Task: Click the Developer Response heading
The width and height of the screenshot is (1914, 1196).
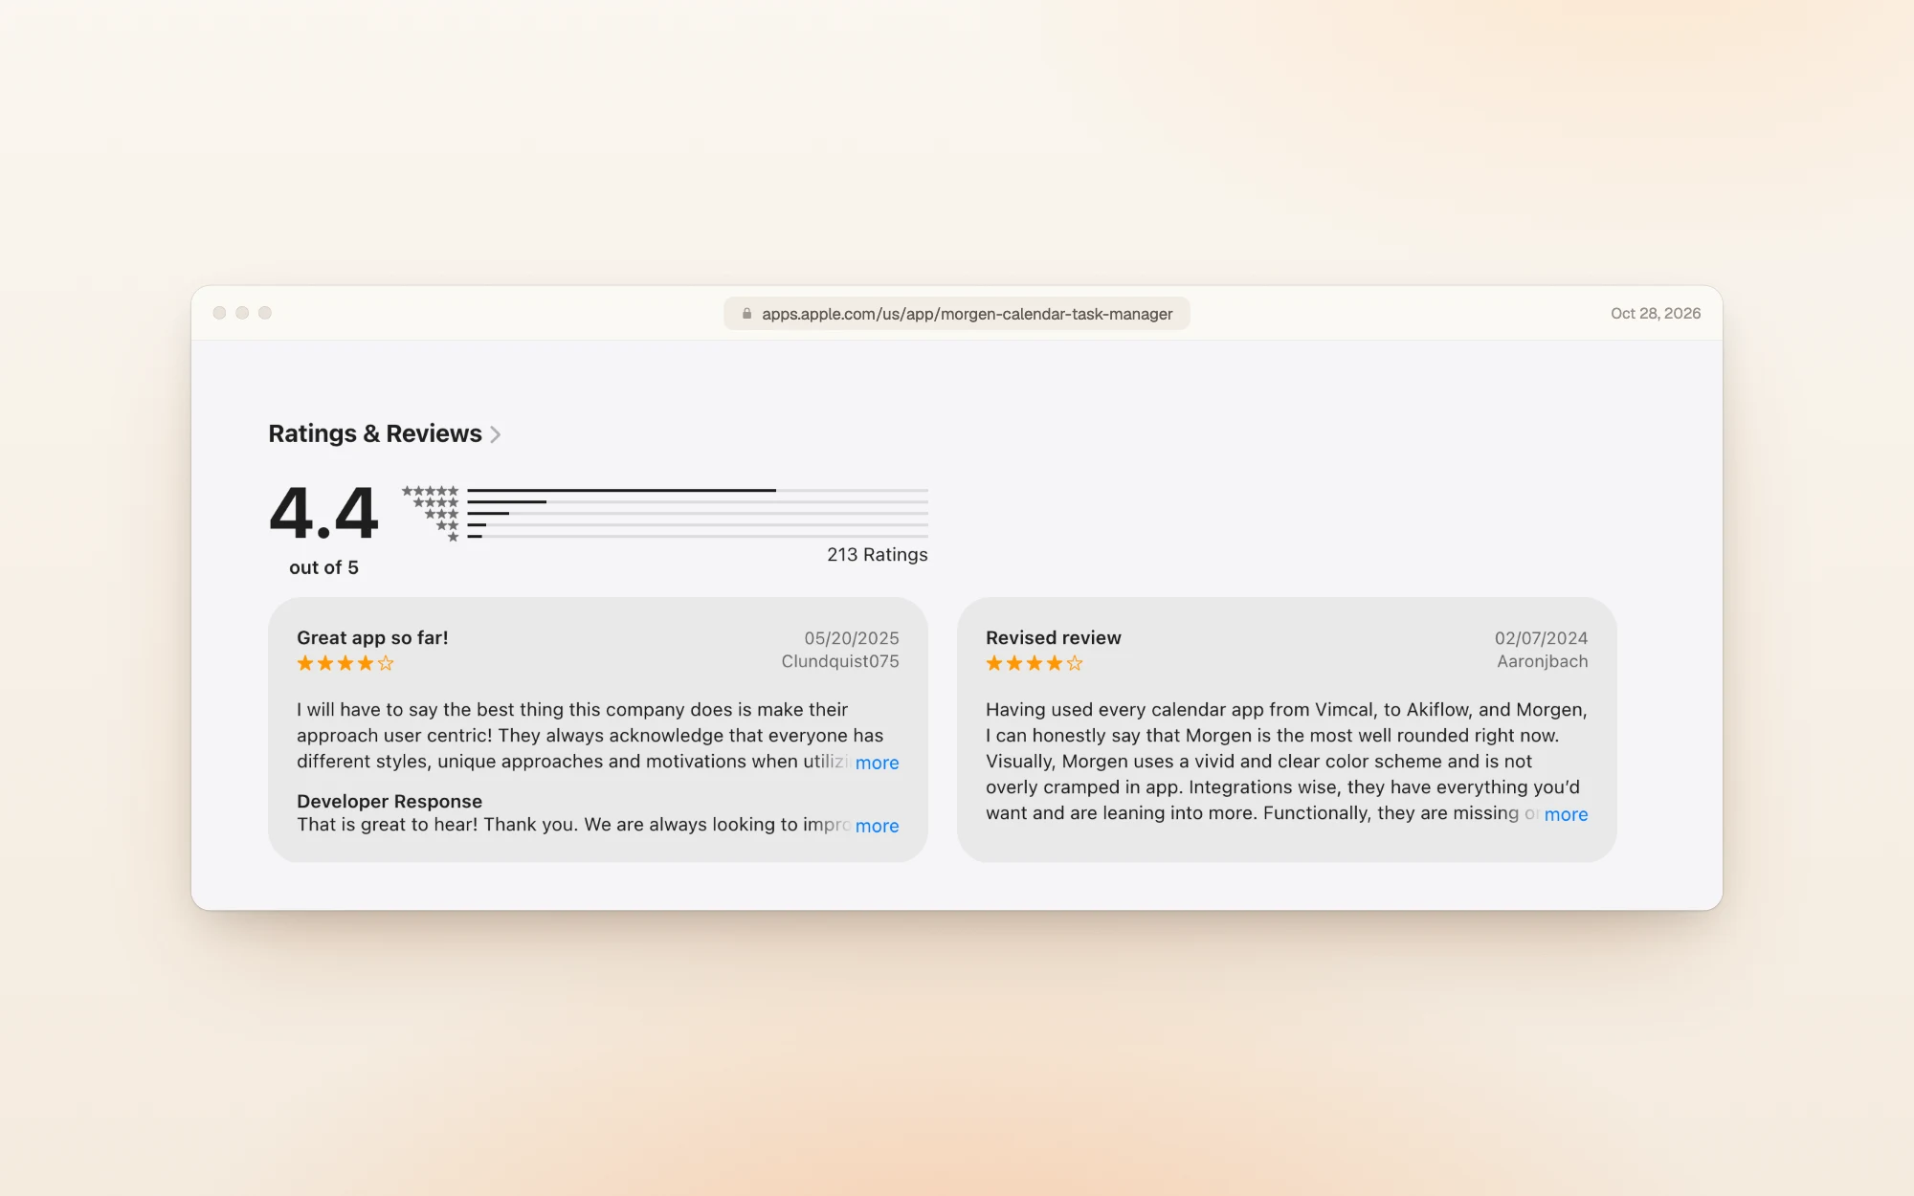Action: (x=389, y=802)
